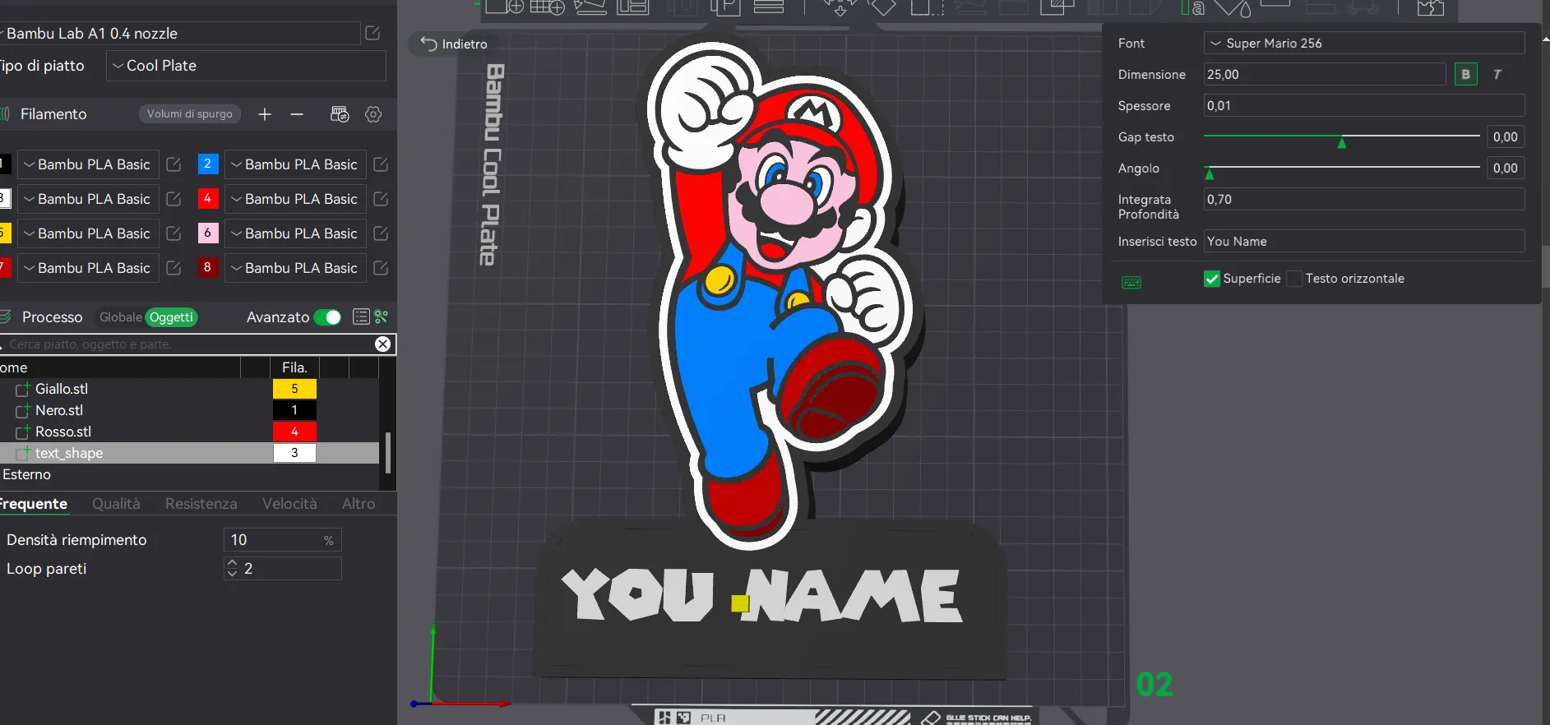
Task: Click the Nero.stl part icon
Action: pyautogui.click(x=23, y=410)
